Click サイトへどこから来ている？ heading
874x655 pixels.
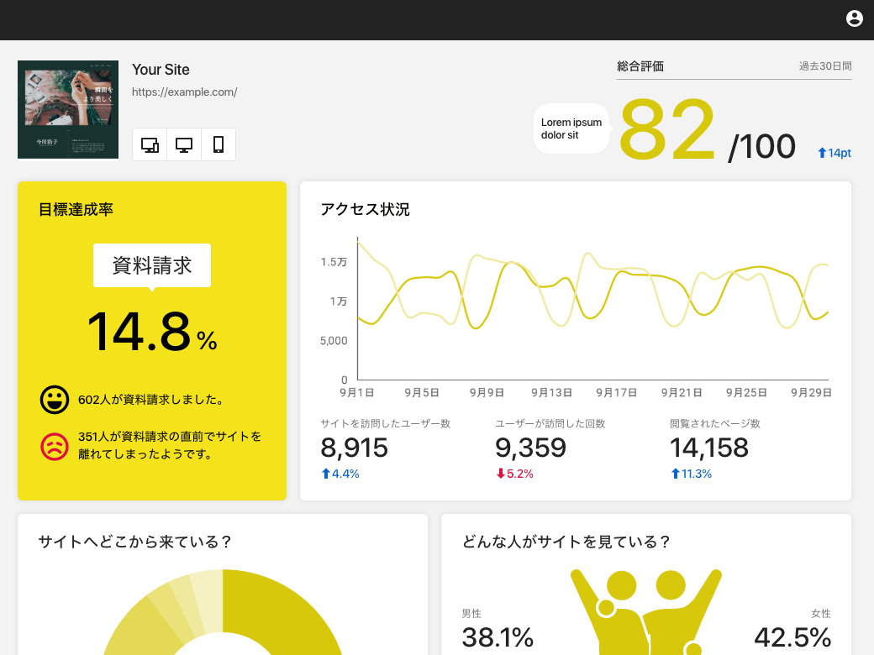134,542
